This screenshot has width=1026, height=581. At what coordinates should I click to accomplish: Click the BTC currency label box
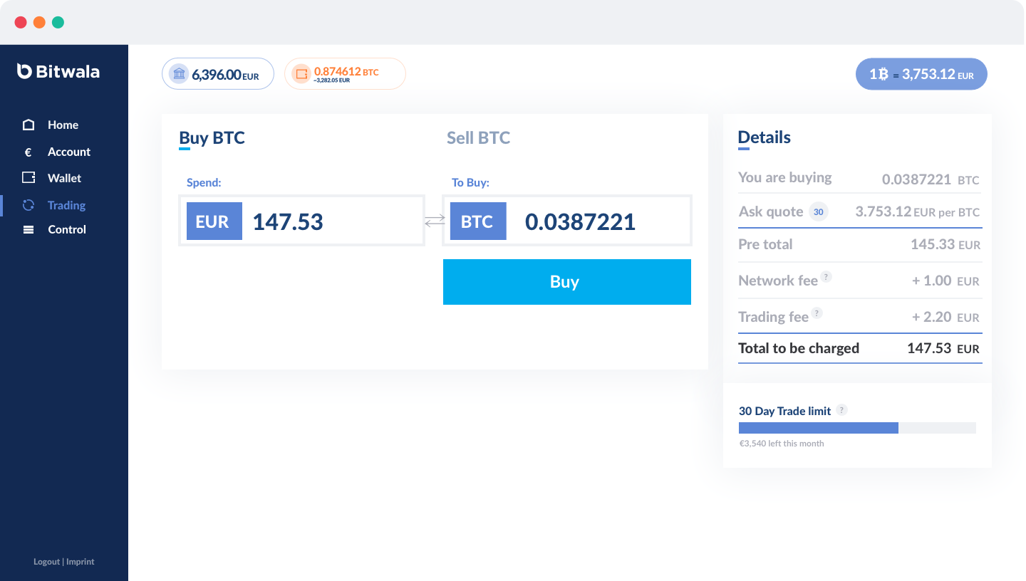point(477,221)
